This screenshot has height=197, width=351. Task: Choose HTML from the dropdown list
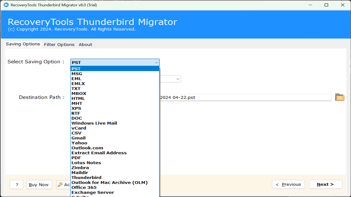[x=115, y=98]
